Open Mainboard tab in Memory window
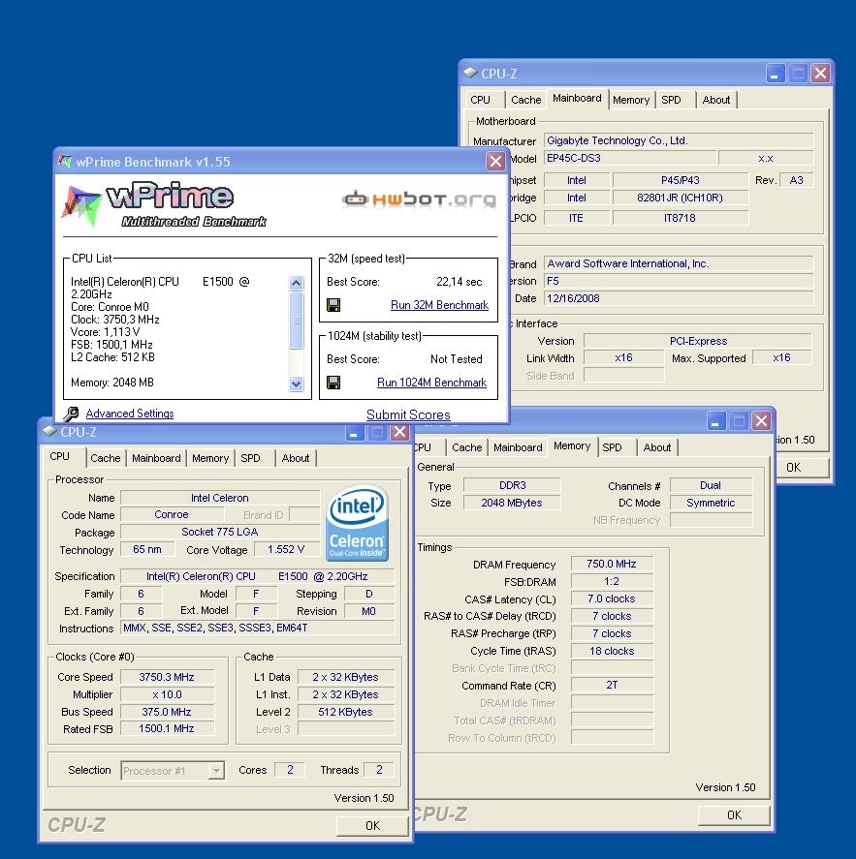 point(518,447)
